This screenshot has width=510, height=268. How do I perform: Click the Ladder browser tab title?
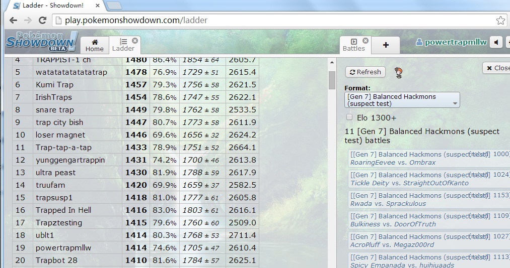coord(53,6)
